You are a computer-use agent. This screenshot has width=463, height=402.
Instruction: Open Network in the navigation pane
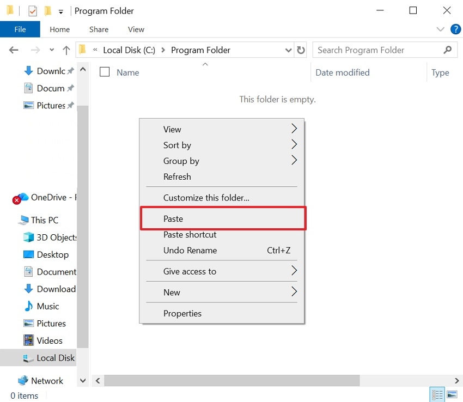[46, 380]
